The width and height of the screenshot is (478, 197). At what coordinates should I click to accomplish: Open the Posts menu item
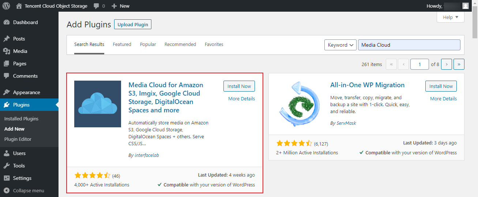click(x=29, y=39)
